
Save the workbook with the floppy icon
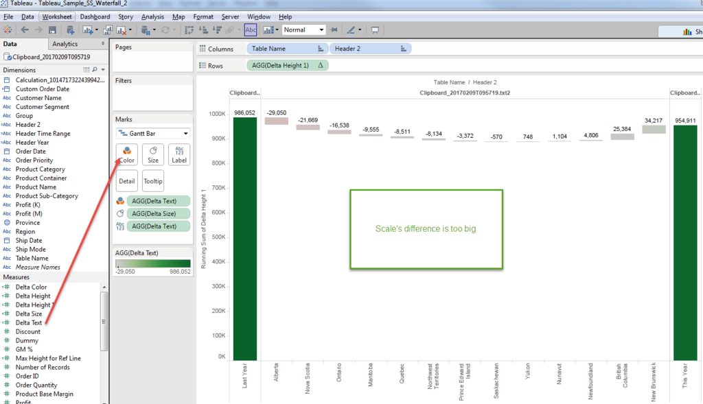(x=52, y=30)
